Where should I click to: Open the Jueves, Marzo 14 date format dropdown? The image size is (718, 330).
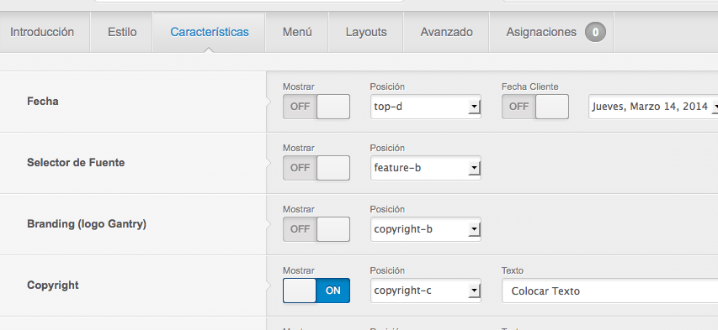[653, 107]
